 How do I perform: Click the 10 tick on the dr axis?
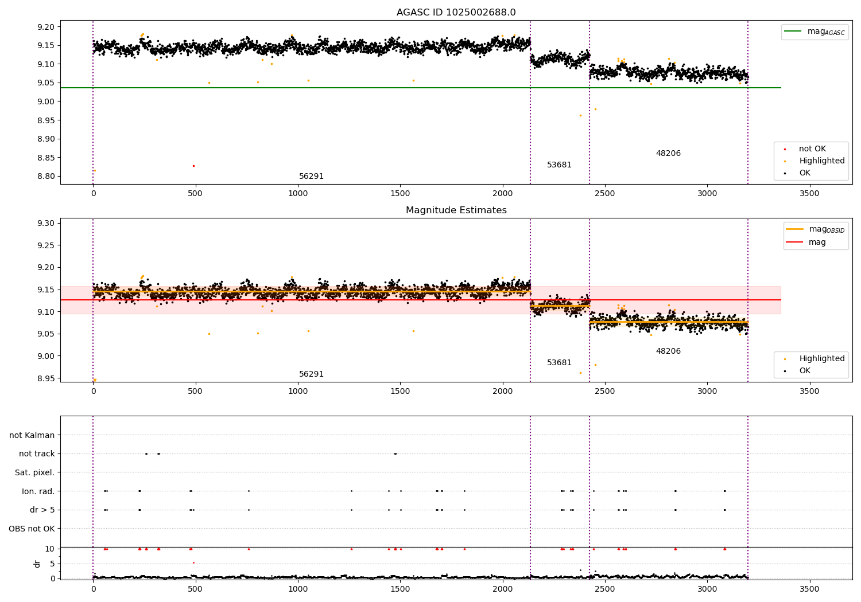point(50,549)
